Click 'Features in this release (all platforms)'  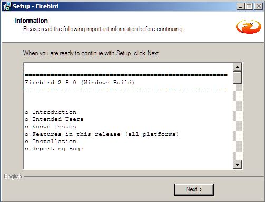[x=105, y=134]
